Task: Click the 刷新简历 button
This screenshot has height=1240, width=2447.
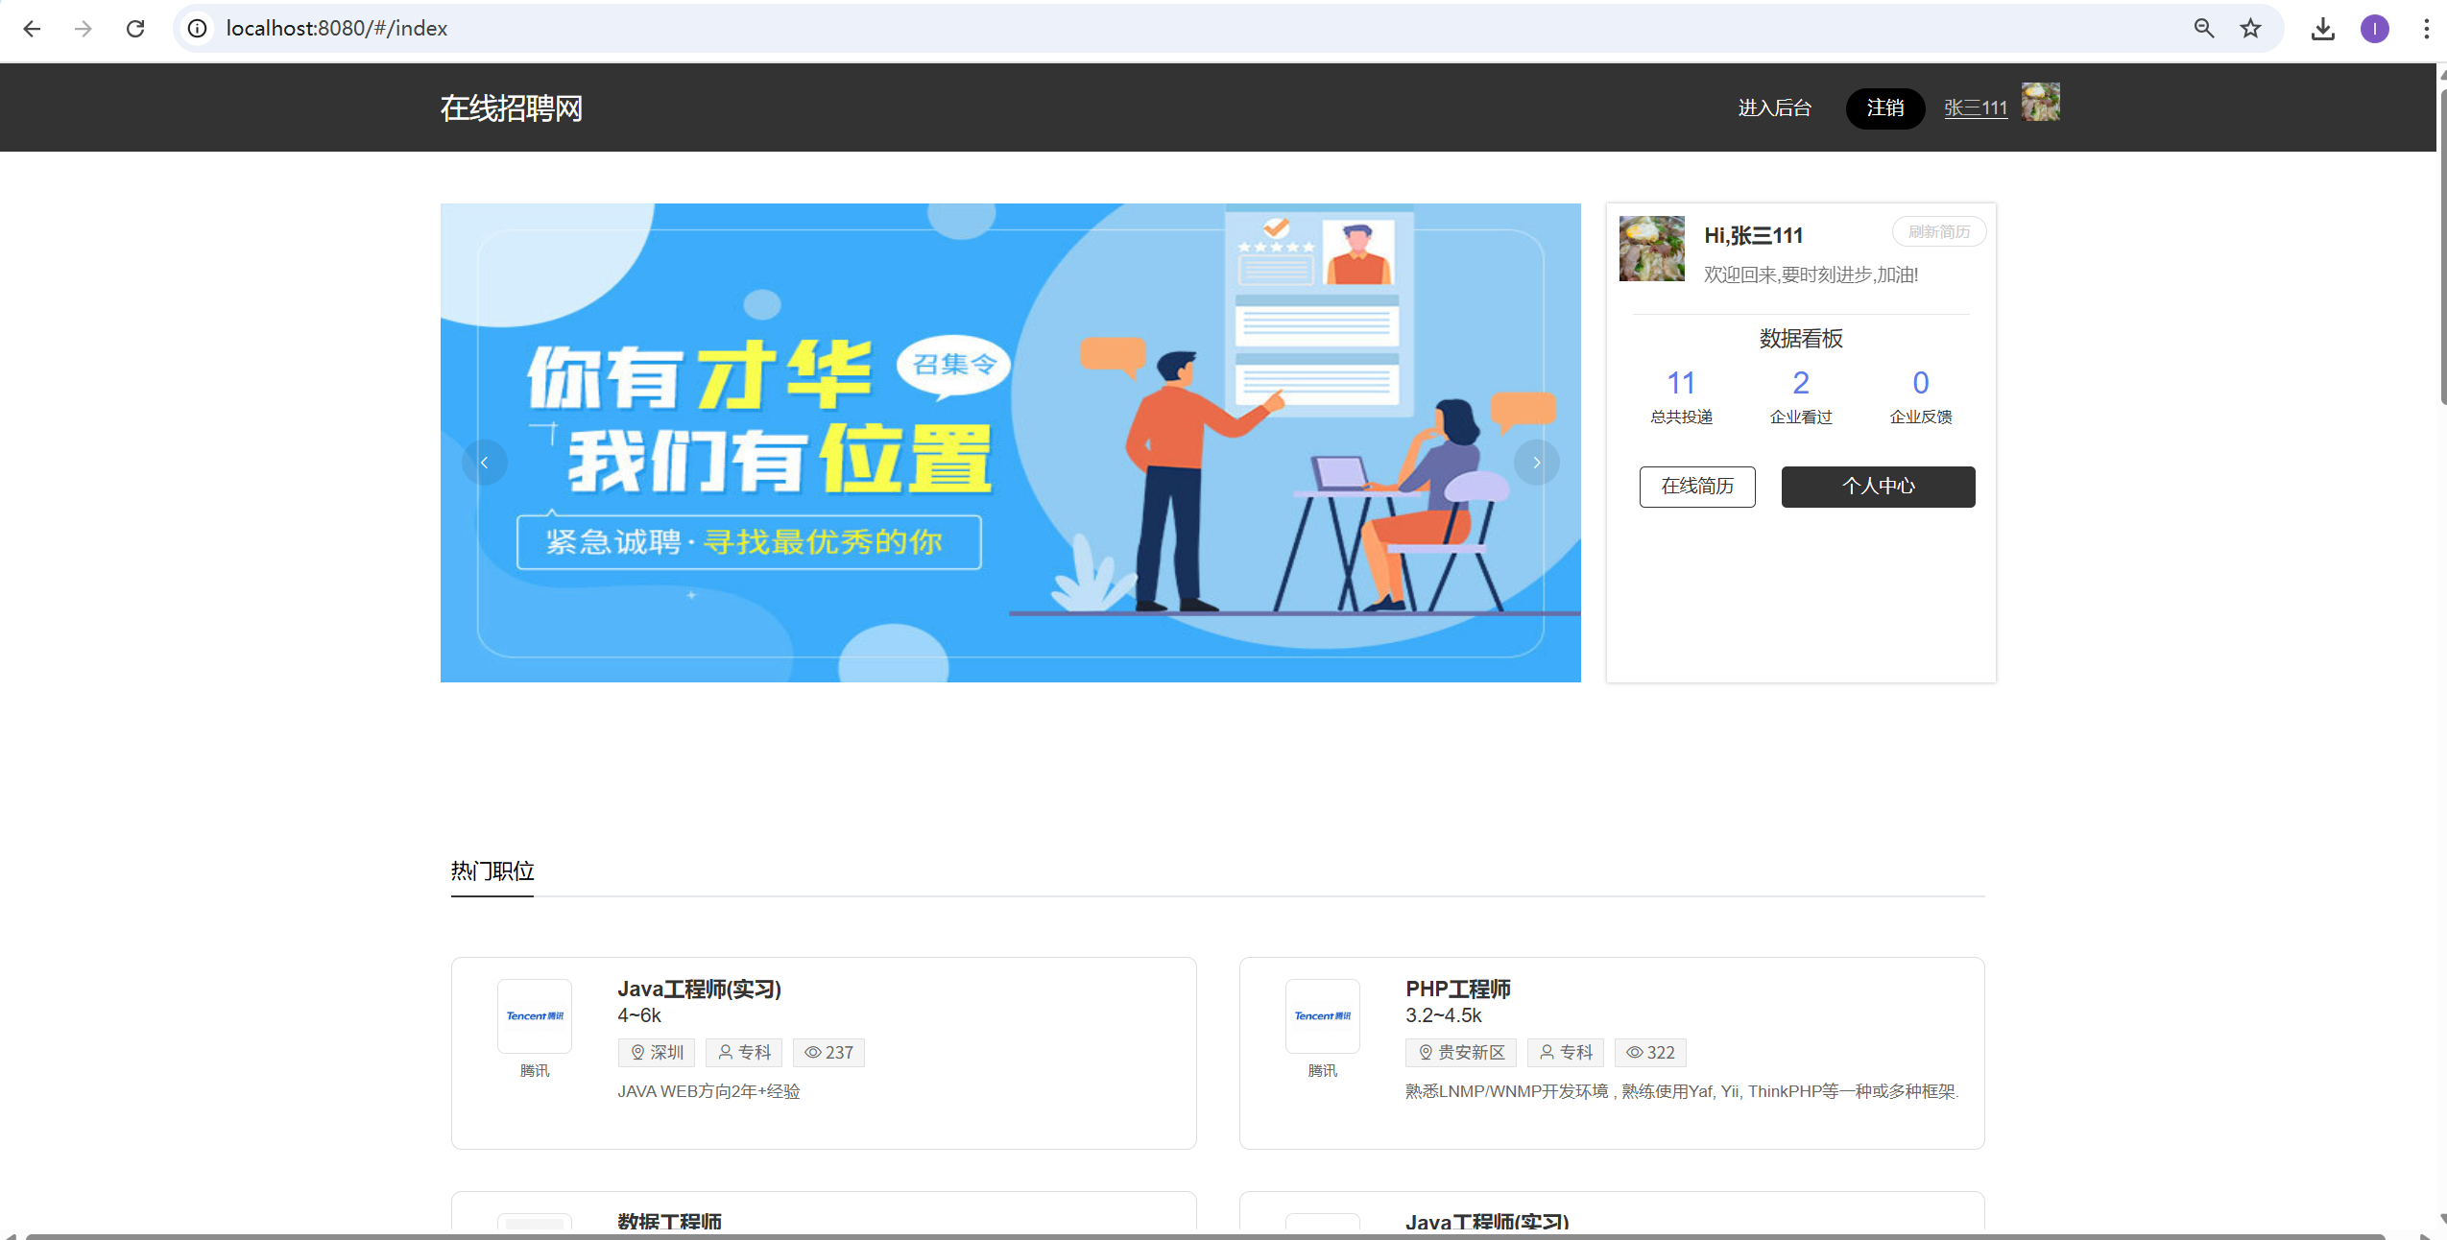Action: pos(1938,232)
